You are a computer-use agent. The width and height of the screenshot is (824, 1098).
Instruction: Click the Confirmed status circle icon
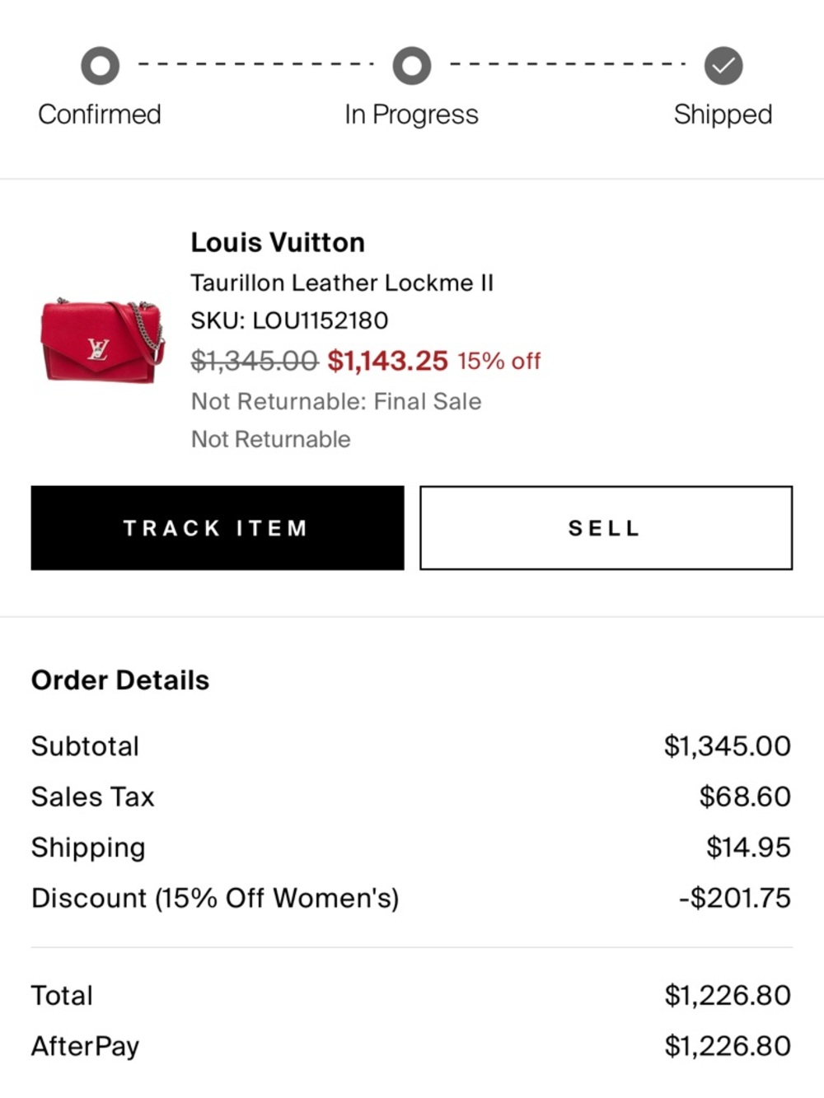(101, 66)
